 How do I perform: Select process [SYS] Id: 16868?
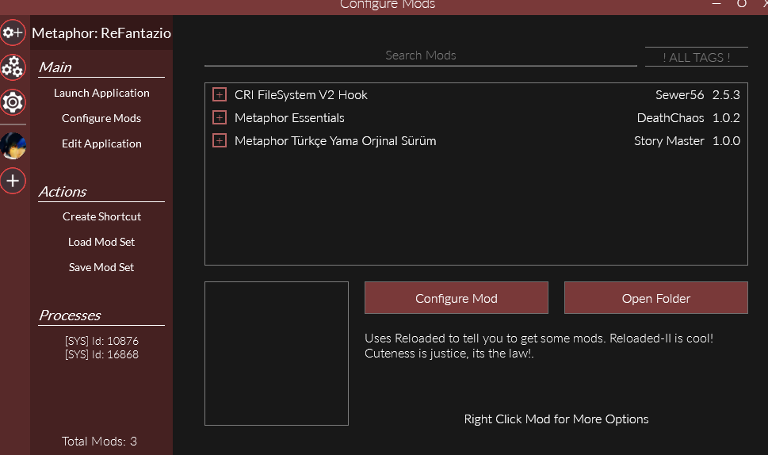click(x=101, y=354)
